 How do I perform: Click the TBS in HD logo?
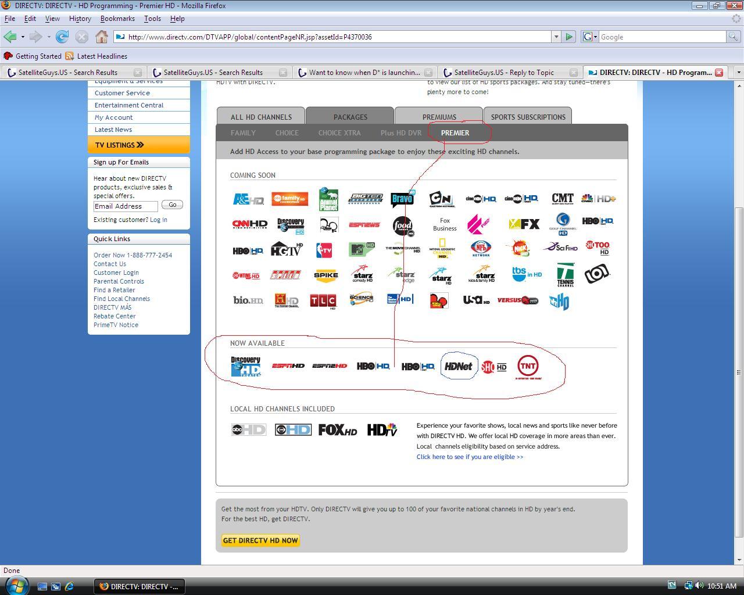tap(527, 274)
